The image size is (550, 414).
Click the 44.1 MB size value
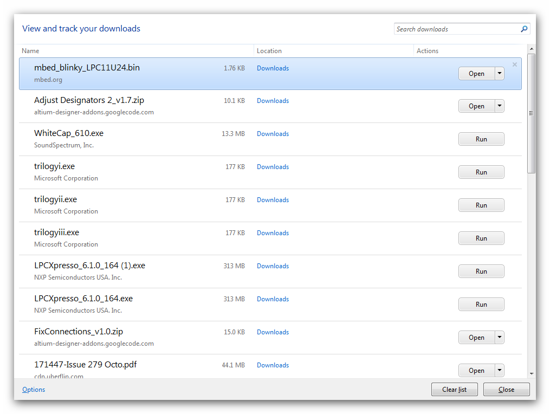233,365
